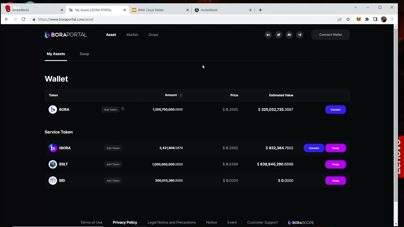Open the Drops nav menu

153,35
